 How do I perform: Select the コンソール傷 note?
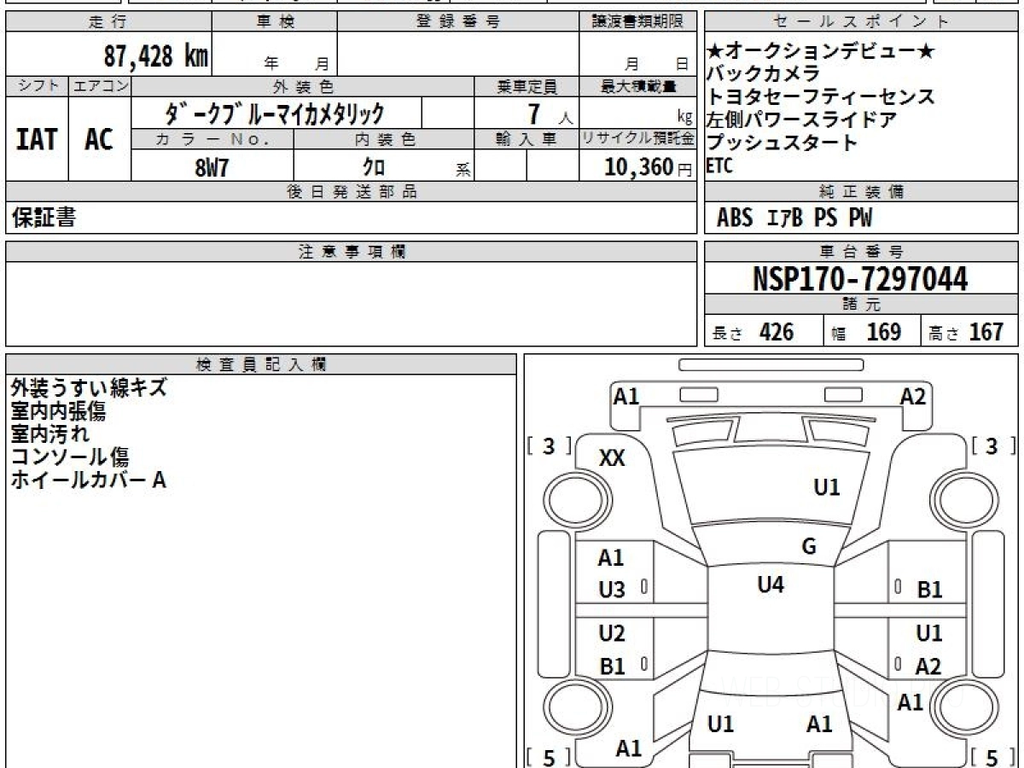point(70,457)
